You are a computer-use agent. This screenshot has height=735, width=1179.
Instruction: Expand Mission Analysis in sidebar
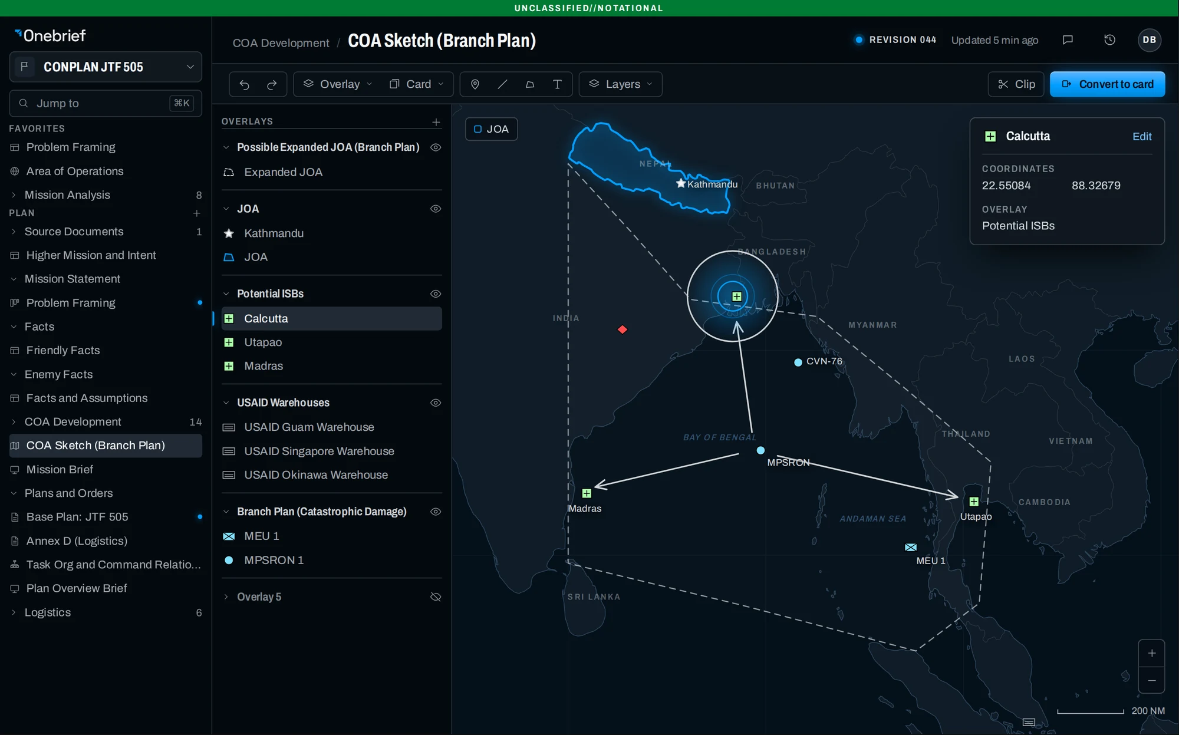14,195
